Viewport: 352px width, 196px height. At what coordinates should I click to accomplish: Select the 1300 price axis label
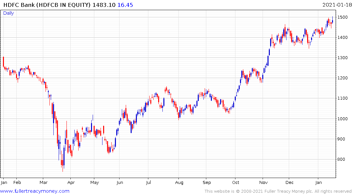click(x=343, y=58)
